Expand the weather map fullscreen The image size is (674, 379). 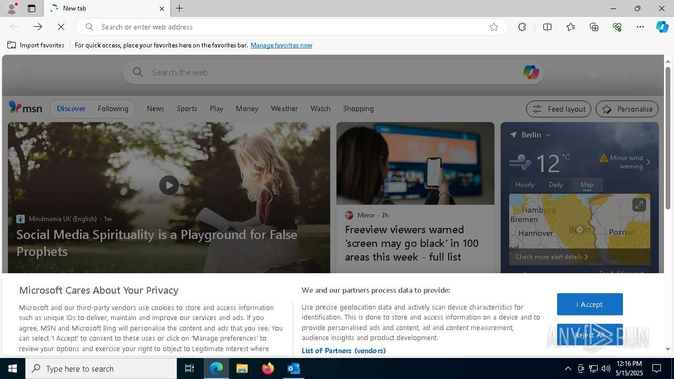tap(639, 205)
